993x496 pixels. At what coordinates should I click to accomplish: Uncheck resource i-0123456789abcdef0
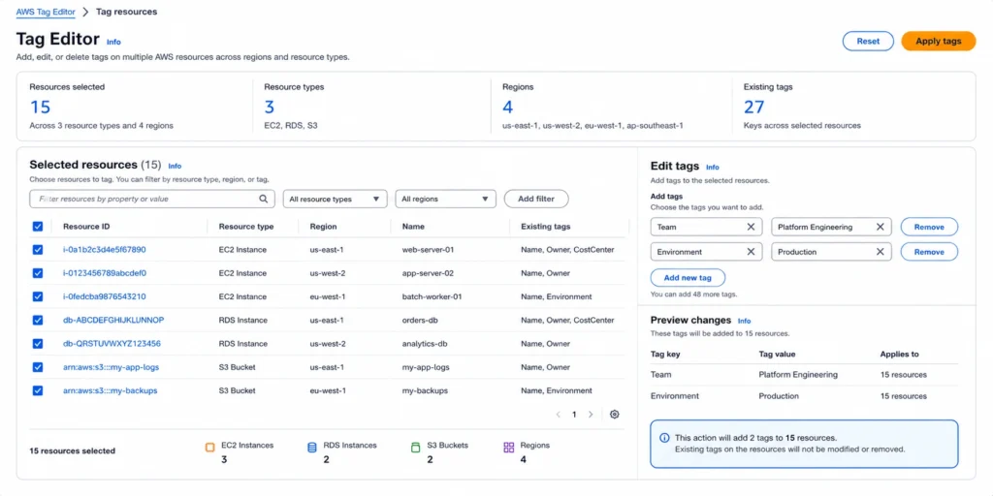pyautogui.click(x=38, y=273)
